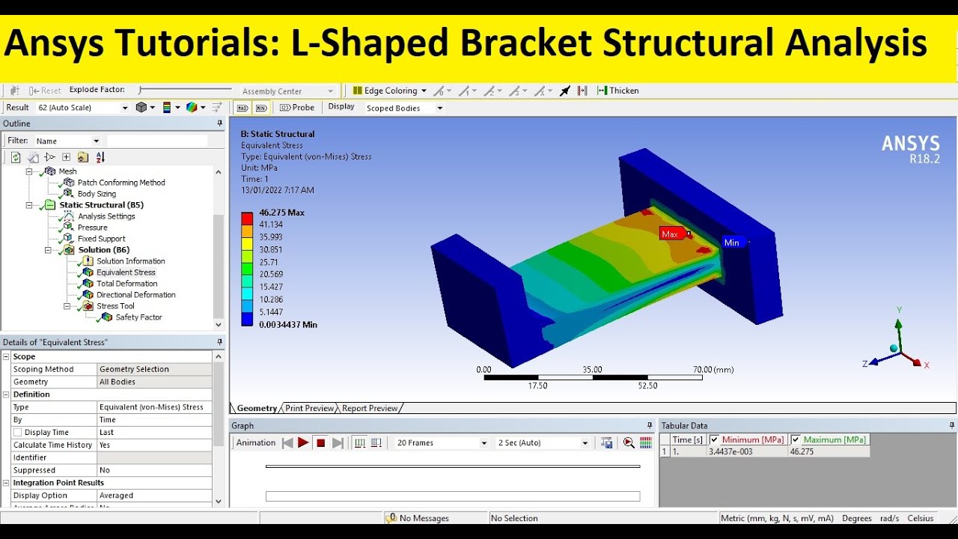This screenshot has height=539, width=958.
Task: Open the Edge Coloring dropdown
Action: [x=389, y=91]
